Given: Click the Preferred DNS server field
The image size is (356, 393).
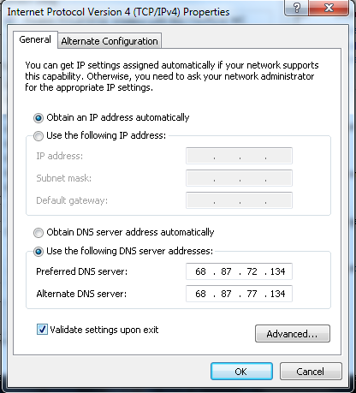Looking at the screenshot, I should click(x=239, y=271).
